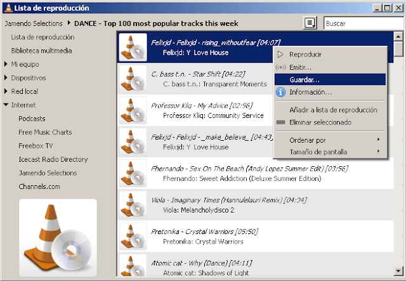This screenshot has width=406, height=281.
Task: Open Podcasts under Internet
Action: coord(32,119)
